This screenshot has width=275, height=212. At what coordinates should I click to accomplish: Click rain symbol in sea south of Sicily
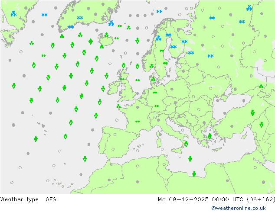(x=190, y=158)
